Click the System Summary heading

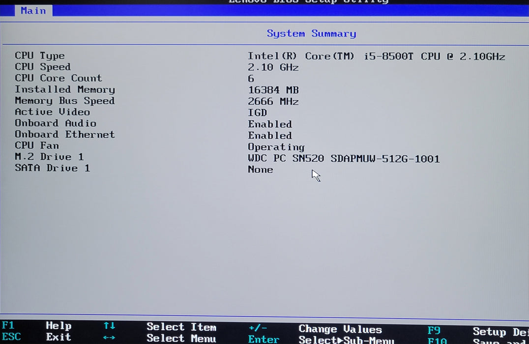click(x=311, y=34)
